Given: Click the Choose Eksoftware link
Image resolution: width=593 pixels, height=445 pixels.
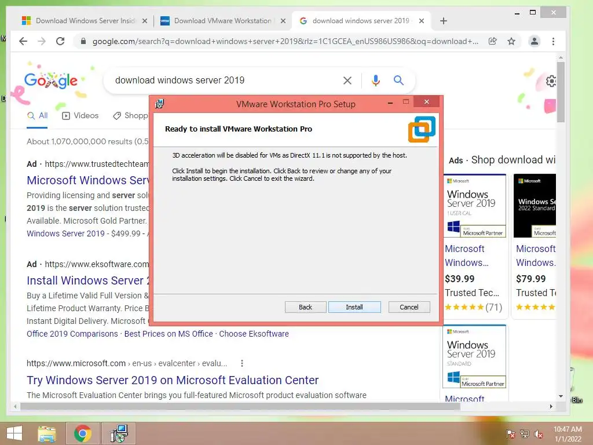Looking at the screenshot, I should [254, 334].
